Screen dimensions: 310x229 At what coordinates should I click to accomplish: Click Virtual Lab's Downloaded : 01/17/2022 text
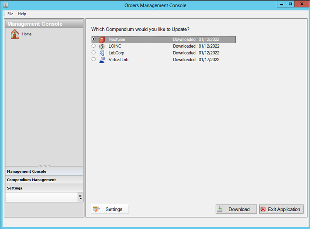point(196,60)
